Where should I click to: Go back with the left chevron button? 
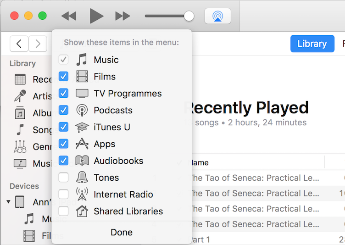19,44
